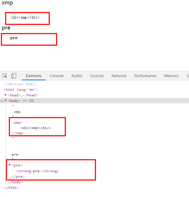The height and width of the screenshot is (197, 189).
Task: Expand the collapsed head node
Action: coord(6,95)
